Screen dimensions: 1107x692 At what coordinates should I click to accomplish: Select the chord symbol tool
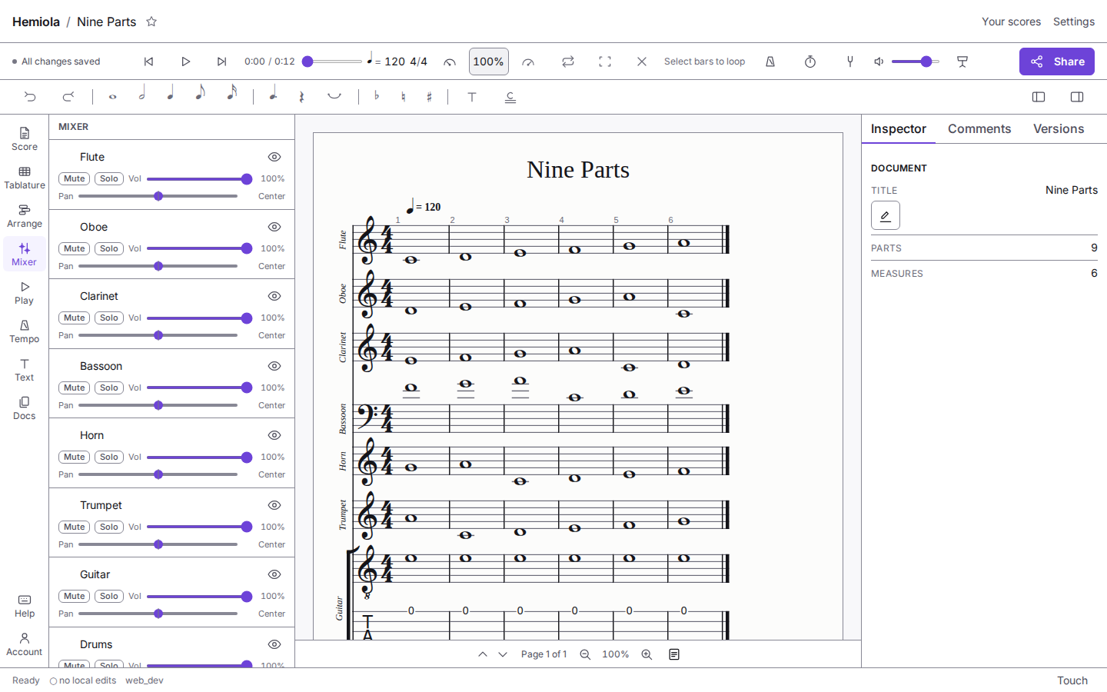pos(510,97)
